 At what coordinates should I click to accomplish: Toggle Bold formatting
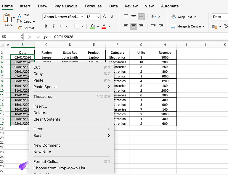click(46, 26)
